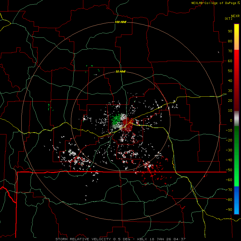
Task: Click the KT units label above the color scale
Action: 229,18
